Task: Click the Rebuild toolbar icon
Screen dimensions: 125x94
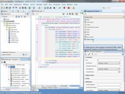Action: tap(48, 8)
